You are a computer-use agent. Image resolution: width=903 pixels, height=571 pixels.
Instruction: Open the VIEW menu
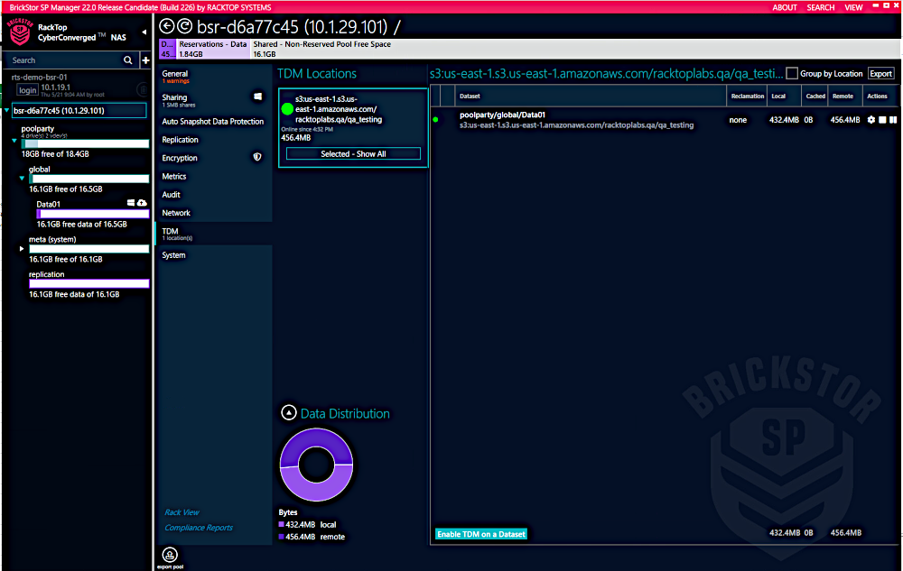pyautogui.click(x=853, y=7)
